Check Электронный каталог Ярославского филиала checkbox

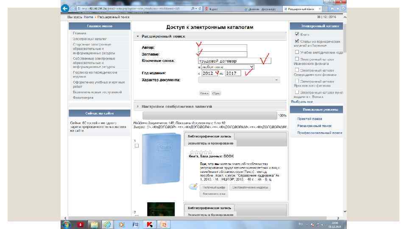[297, 81]
